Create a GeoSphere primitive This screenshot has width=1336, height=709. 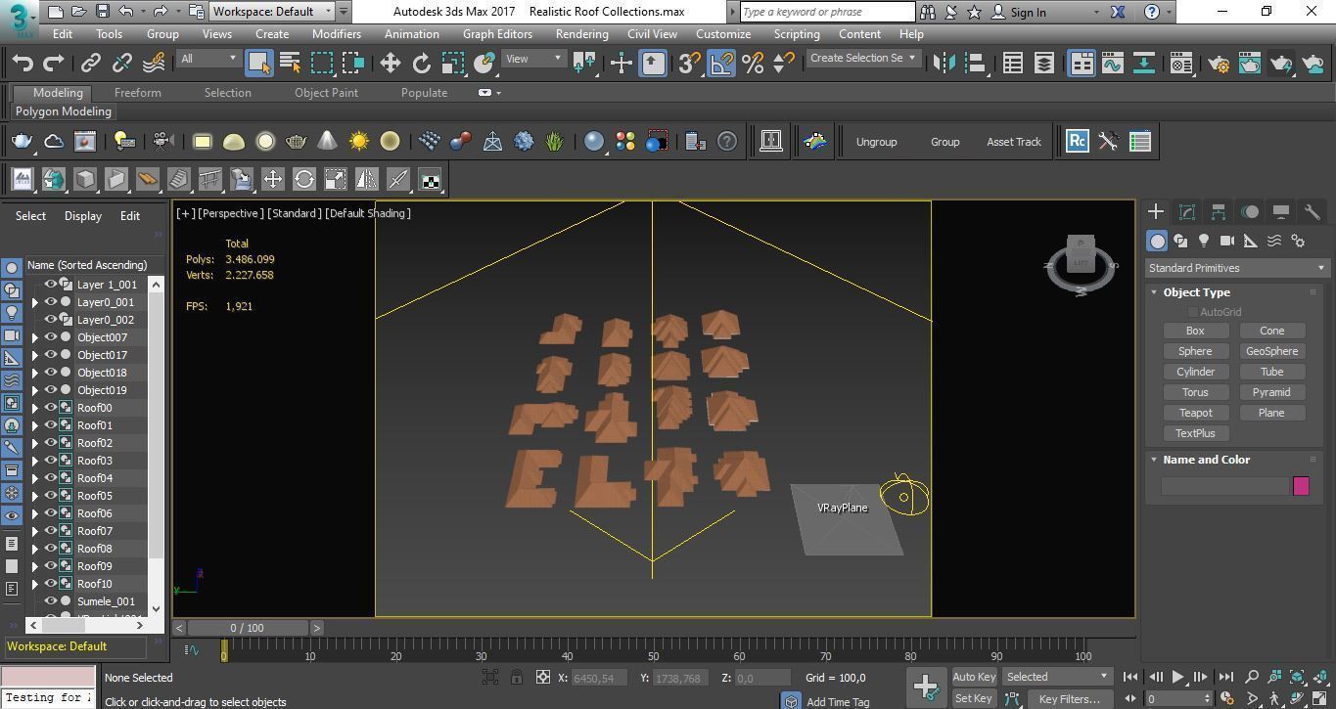point(1271,351)
